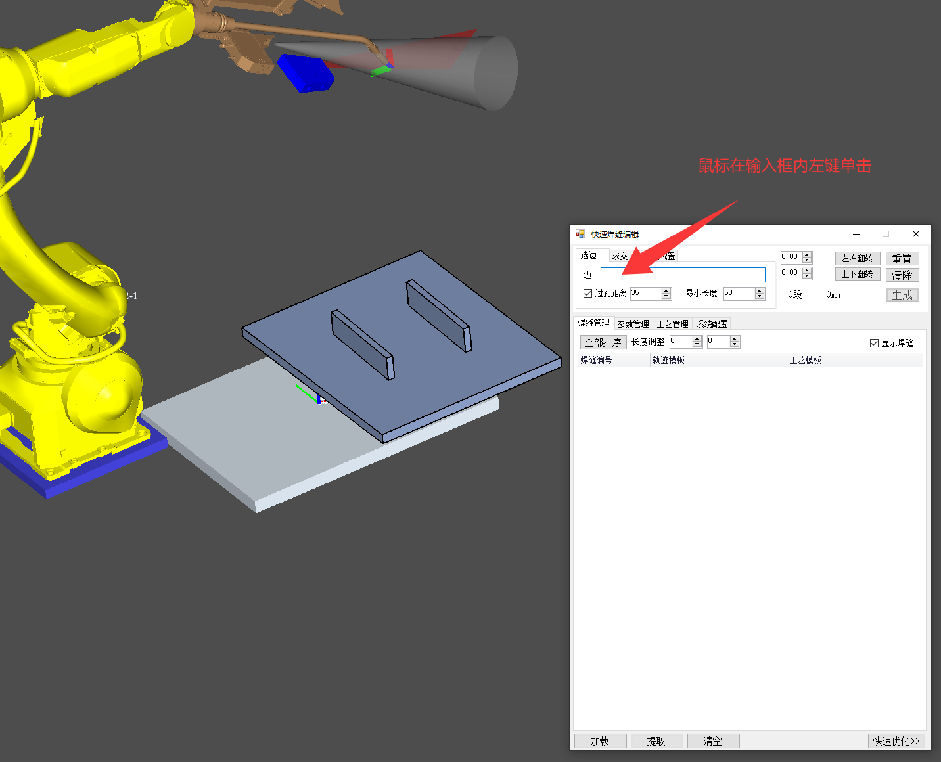Click inside the 边 edge input box
Viewport: 941px width, 762px height.
pos(683,275)
